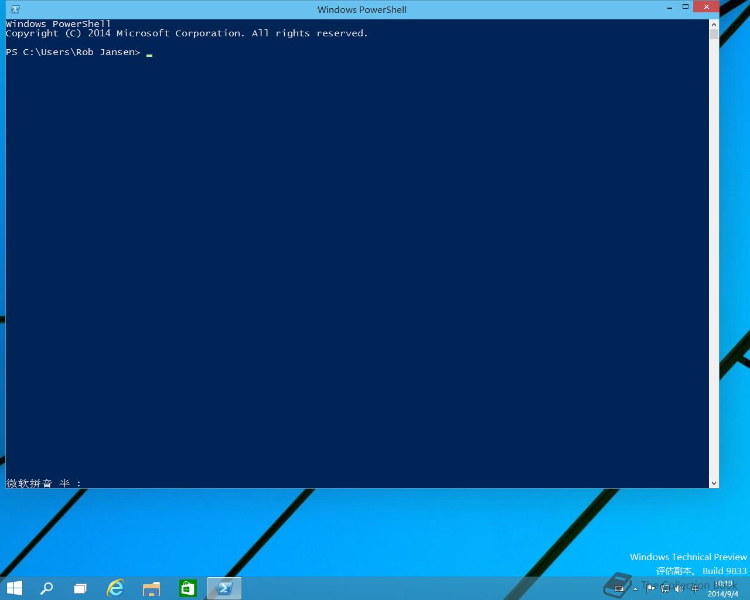Minimize the Windows PowerShell window
This screenshot has width=750, height=600.
tap(670, 8)
